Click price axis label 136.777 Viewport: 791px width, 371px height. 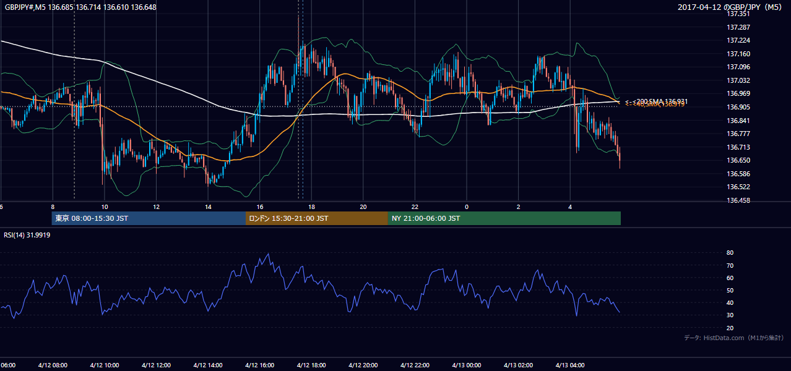coord(739,134)
